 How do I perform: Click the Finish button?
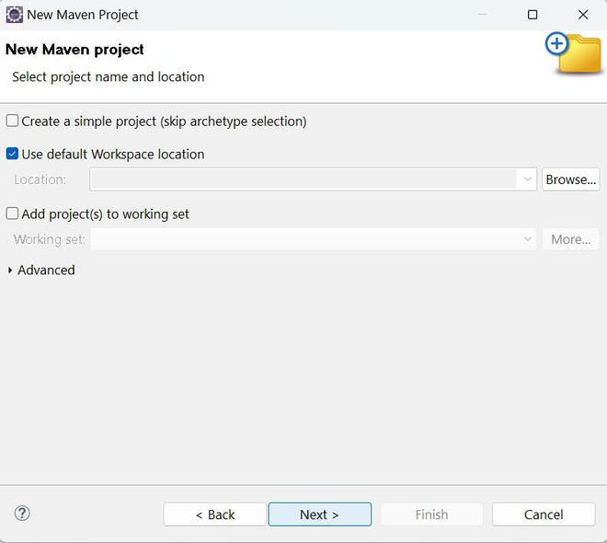click(431, 514)
